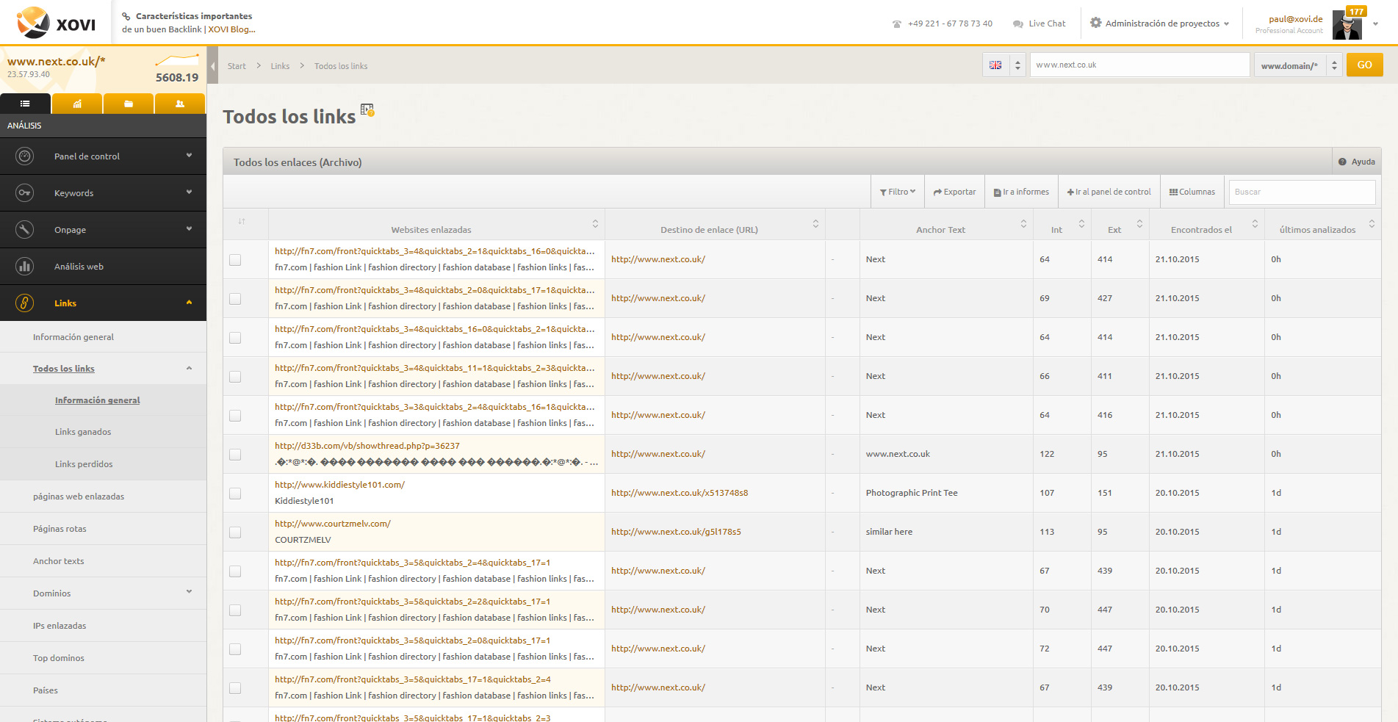Click the Columnas button

click(x=1192, y=192)
